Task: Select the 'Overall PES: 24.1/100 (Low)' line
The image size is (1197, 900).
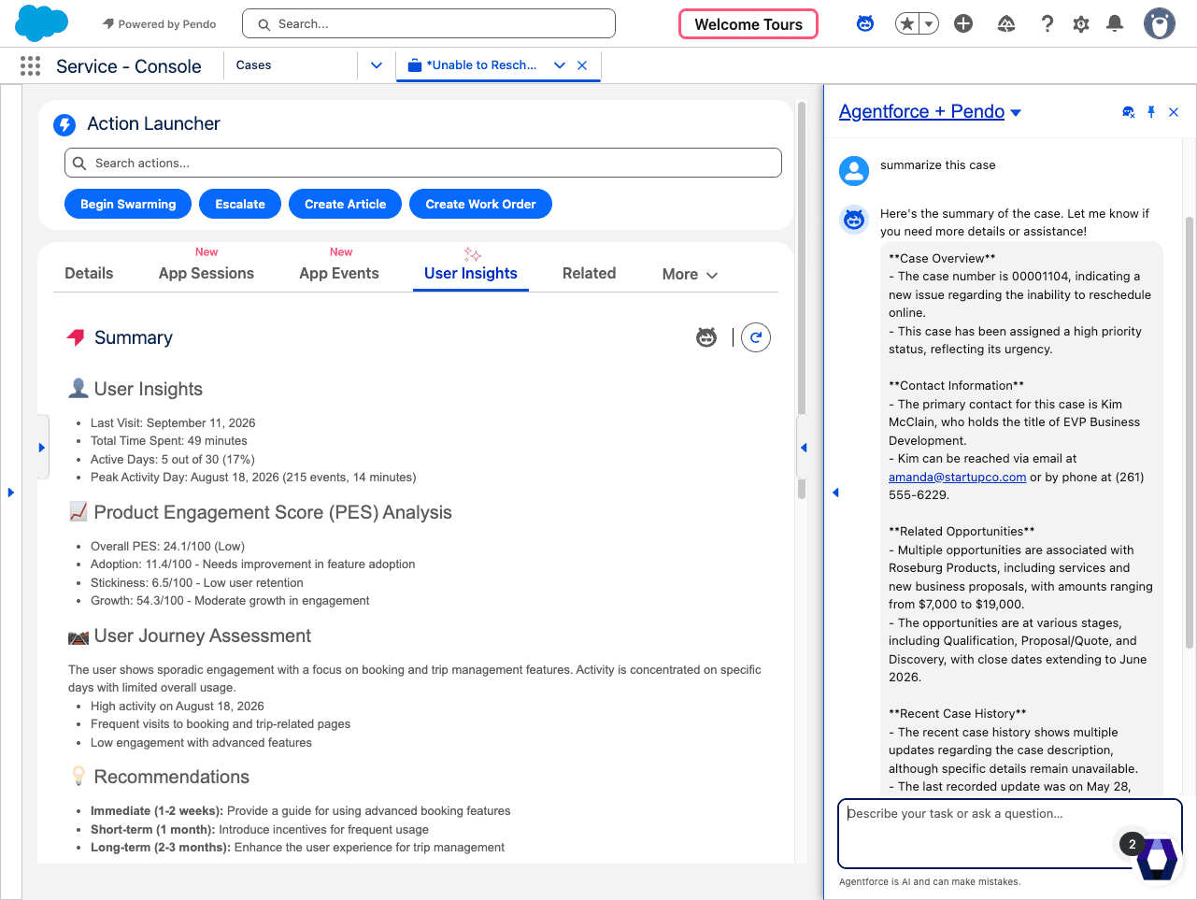Action: point(167,546)
